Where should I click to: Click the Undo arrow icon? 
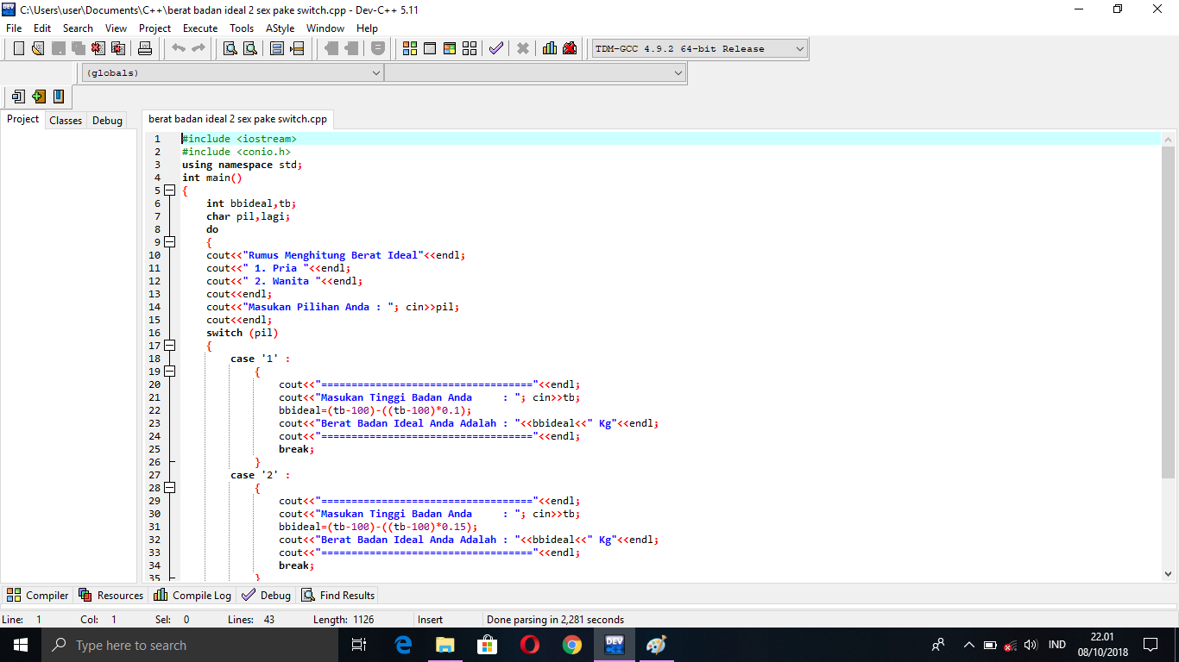tap(179, 48)
